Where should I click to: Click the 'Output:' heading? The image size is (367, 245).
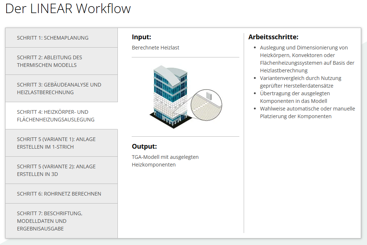coord(144,146)
